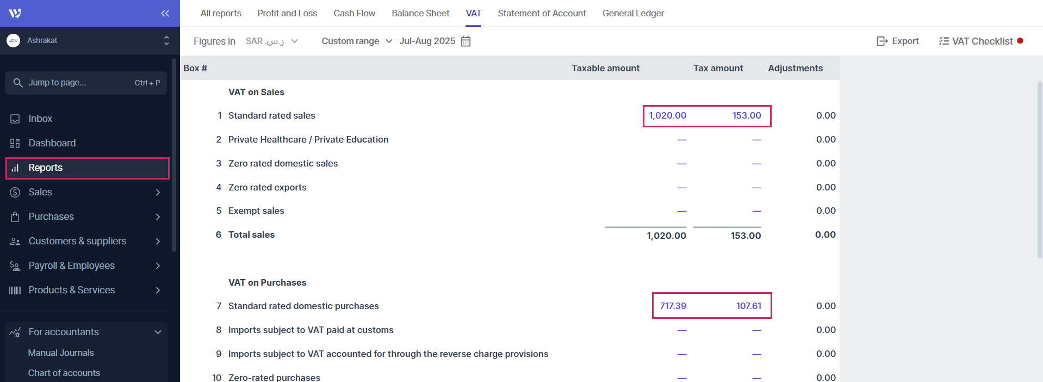Click the Payroll & Employees icon
Viewport: 1043px width, 382px height.
tap(15, 266)
